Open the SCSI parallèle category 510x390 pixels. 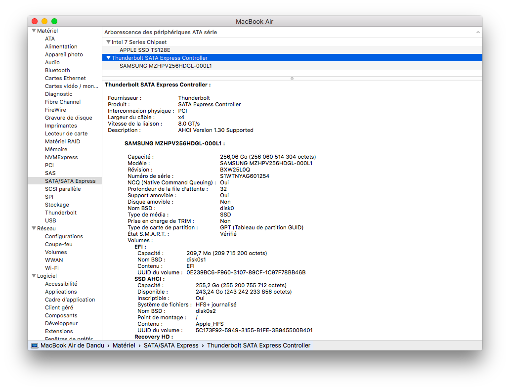63,189
